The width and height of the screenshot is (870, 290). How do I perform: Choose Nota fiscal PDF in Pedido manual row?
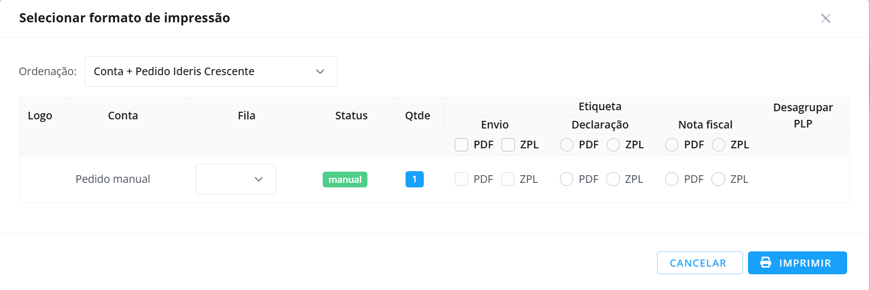672,179
